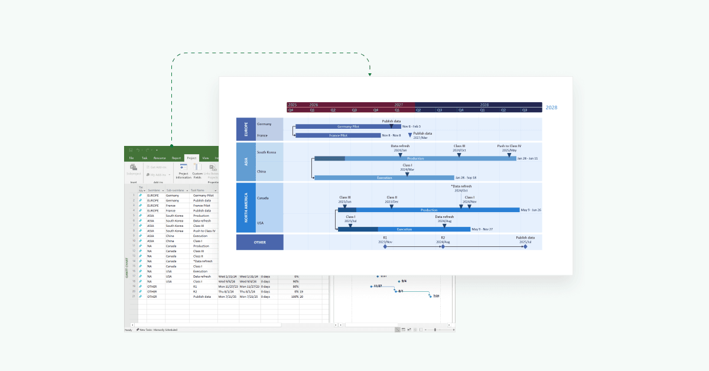Click the Save icon in title bar

[129, 150]
